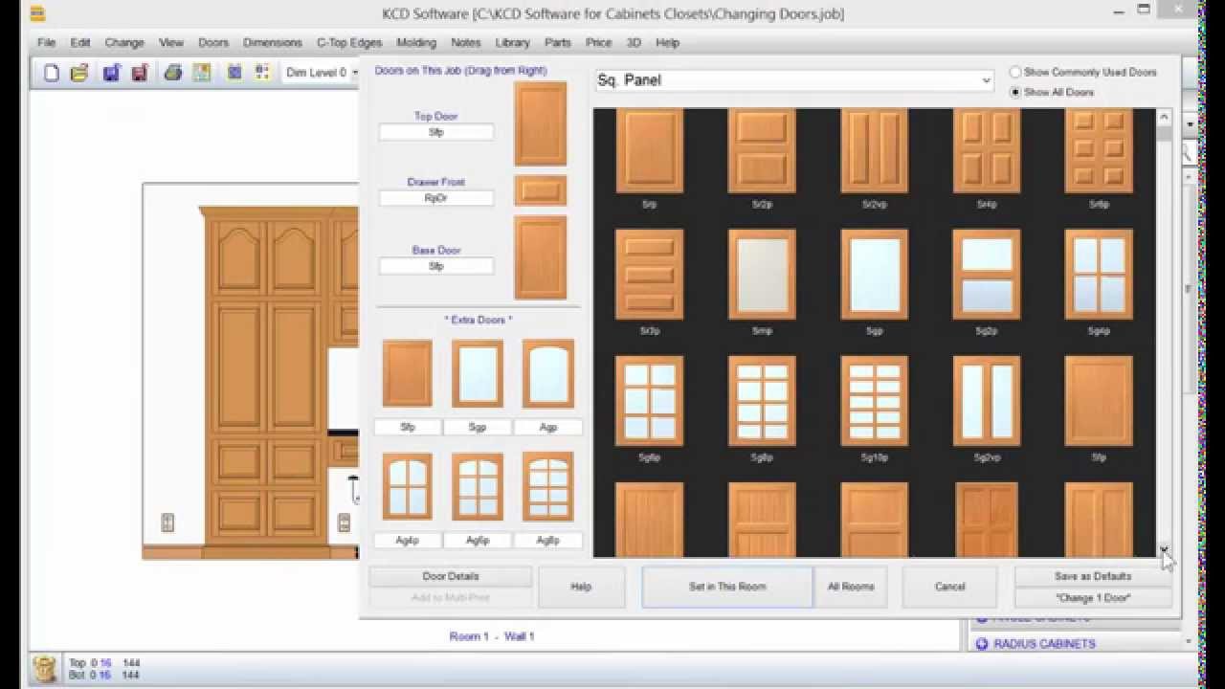Click Set in This Room button
Viewport: 1225px width, 689px height.
727,587
